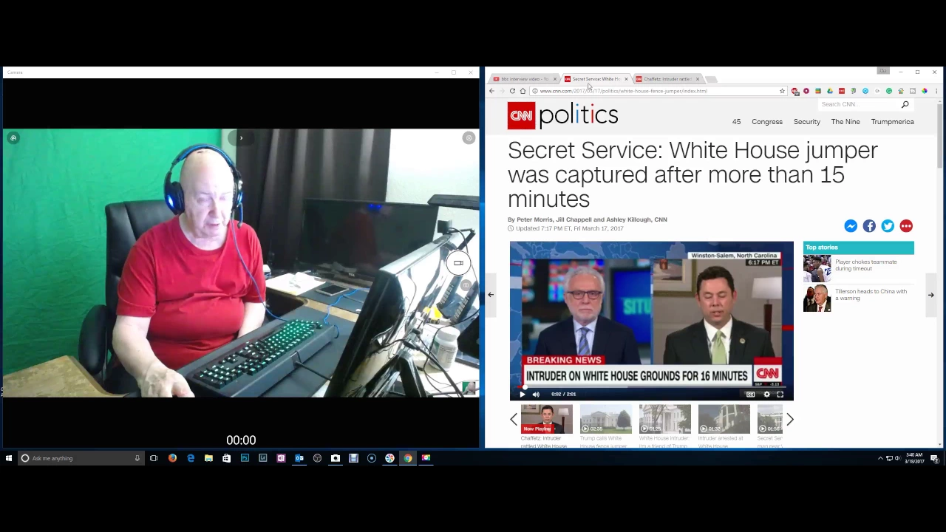Go to the CNN logo home link
This screenshot has width=946, height=532.
click(521, 115)
